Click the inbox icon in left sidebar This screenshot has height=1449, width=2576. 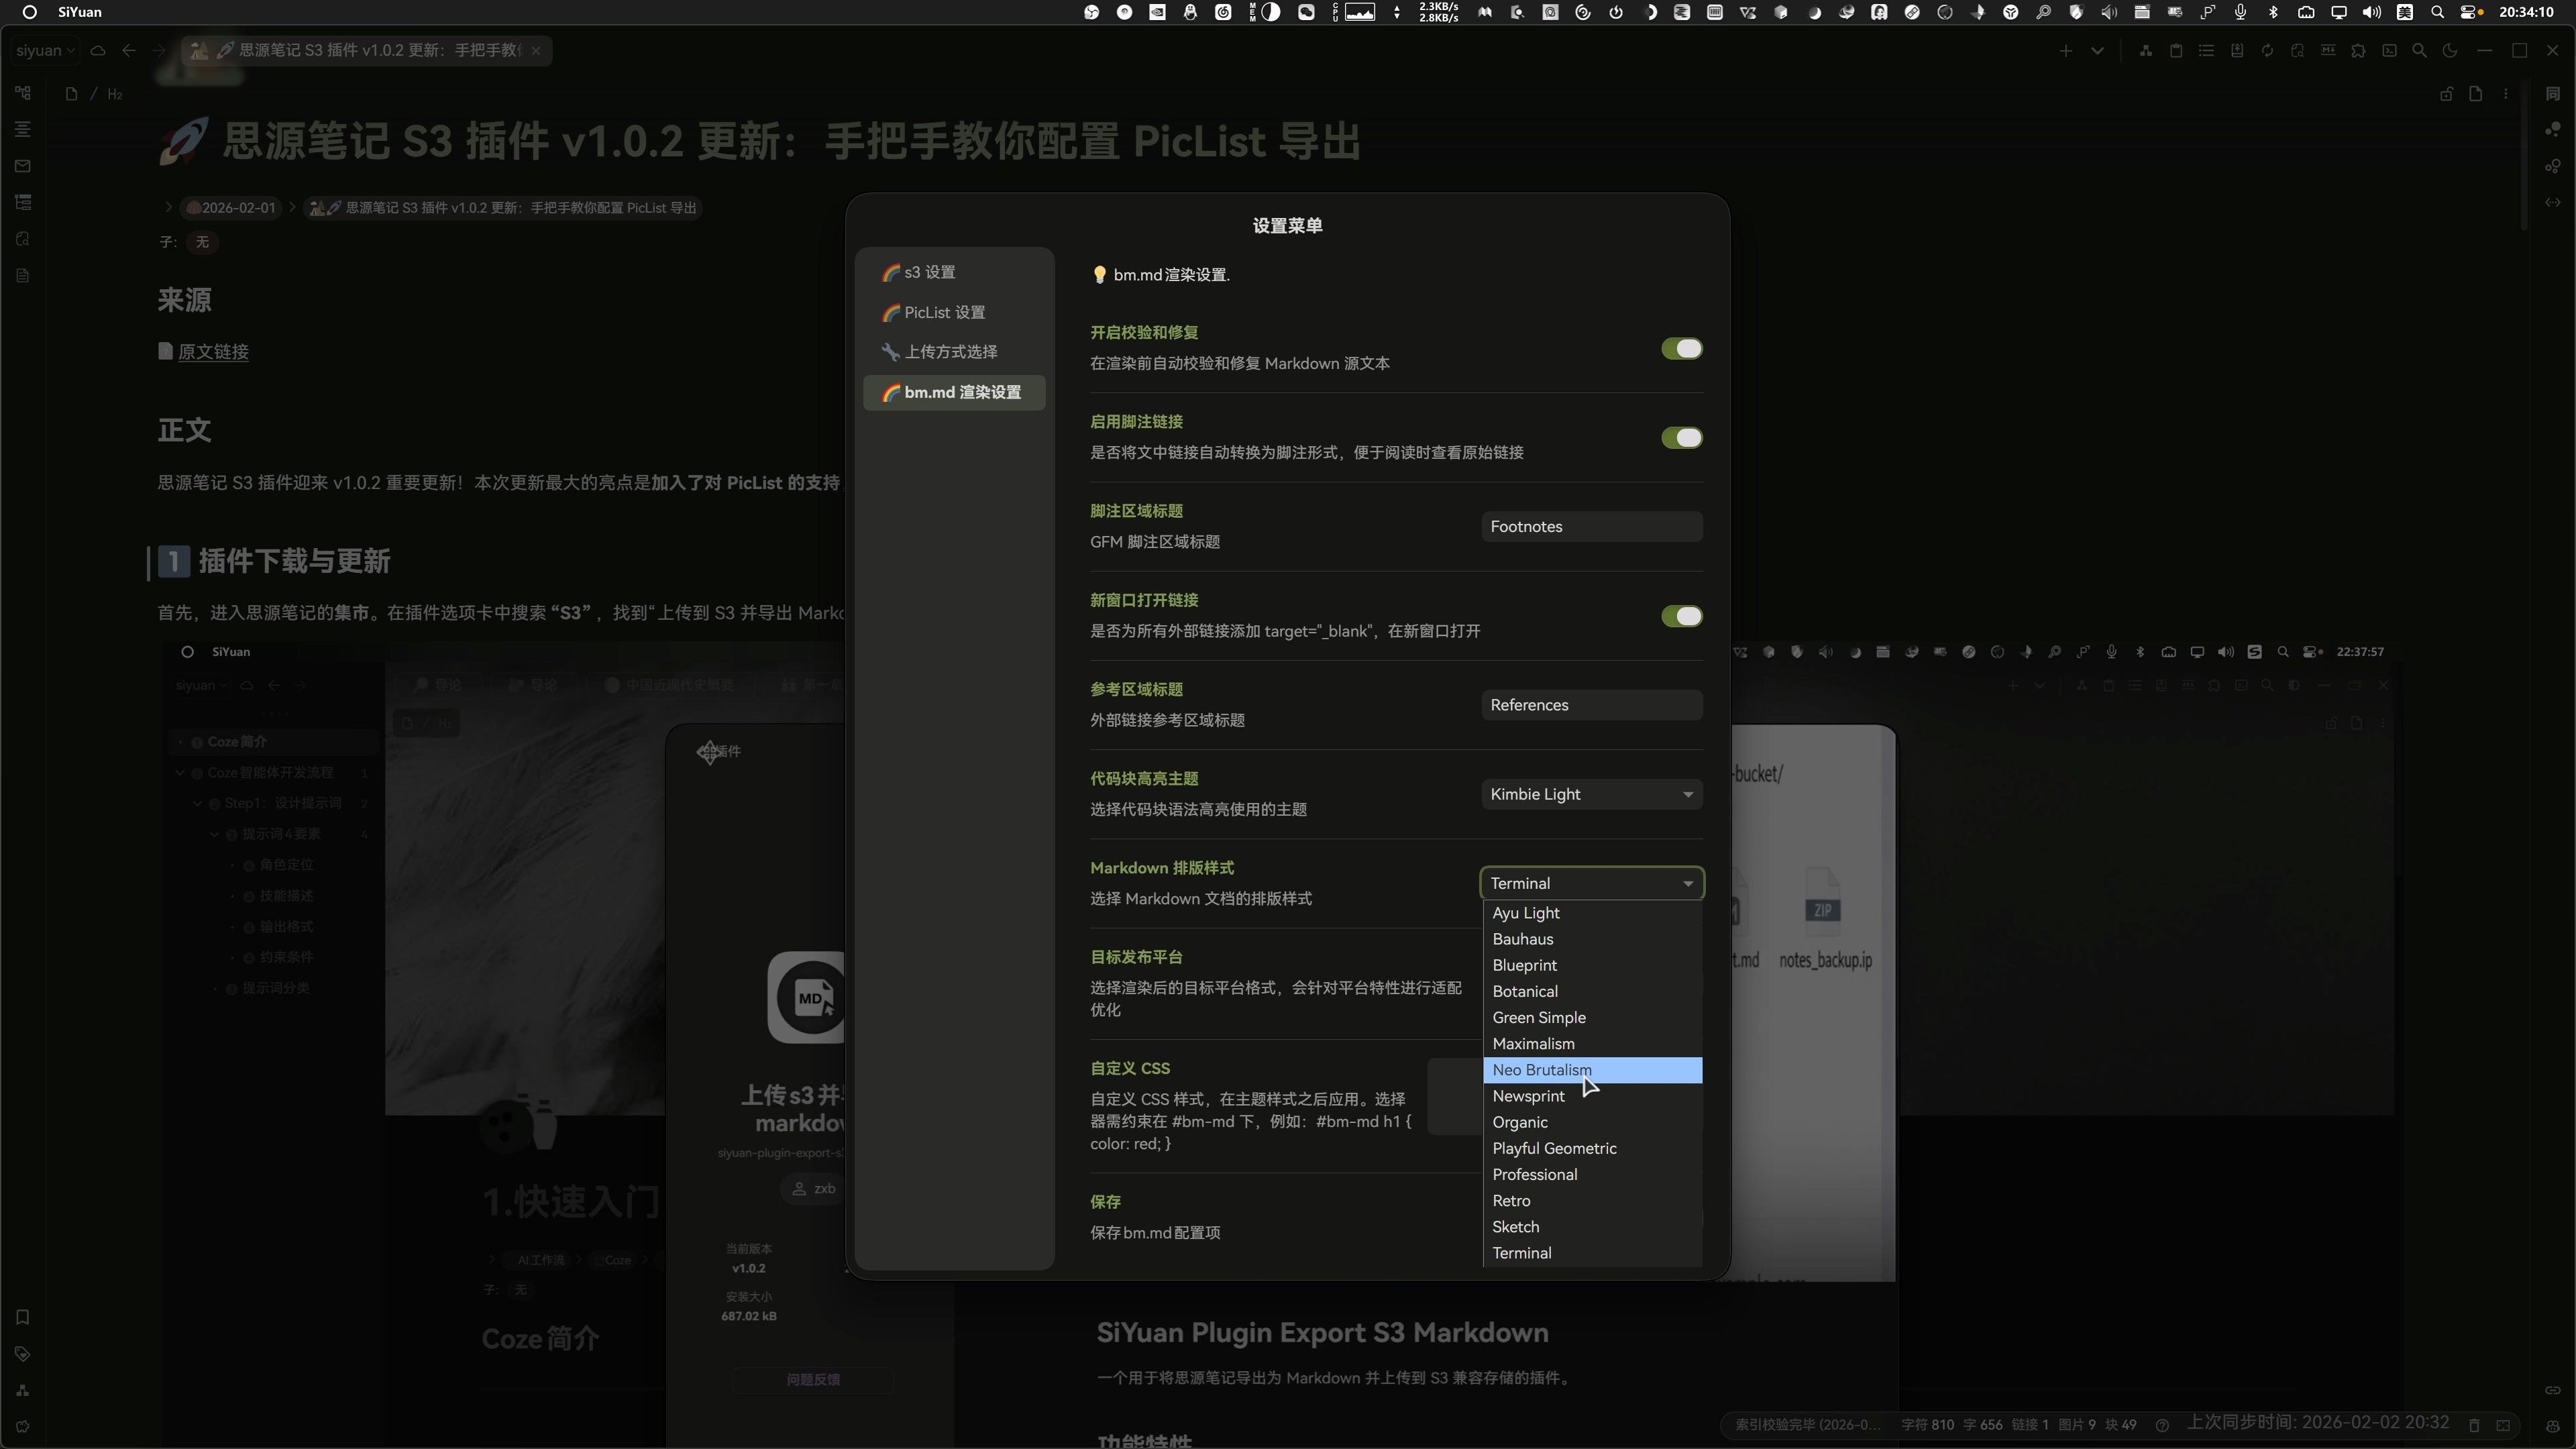22,166
